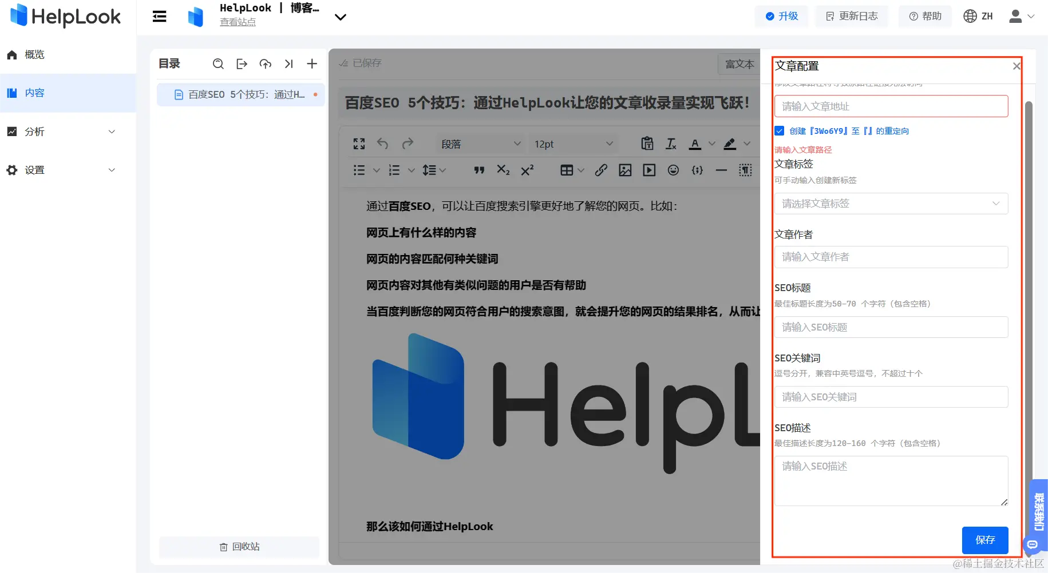
Task: Focus the 请输入SEO描述 textarea
Action: click(x=891, y=481)
